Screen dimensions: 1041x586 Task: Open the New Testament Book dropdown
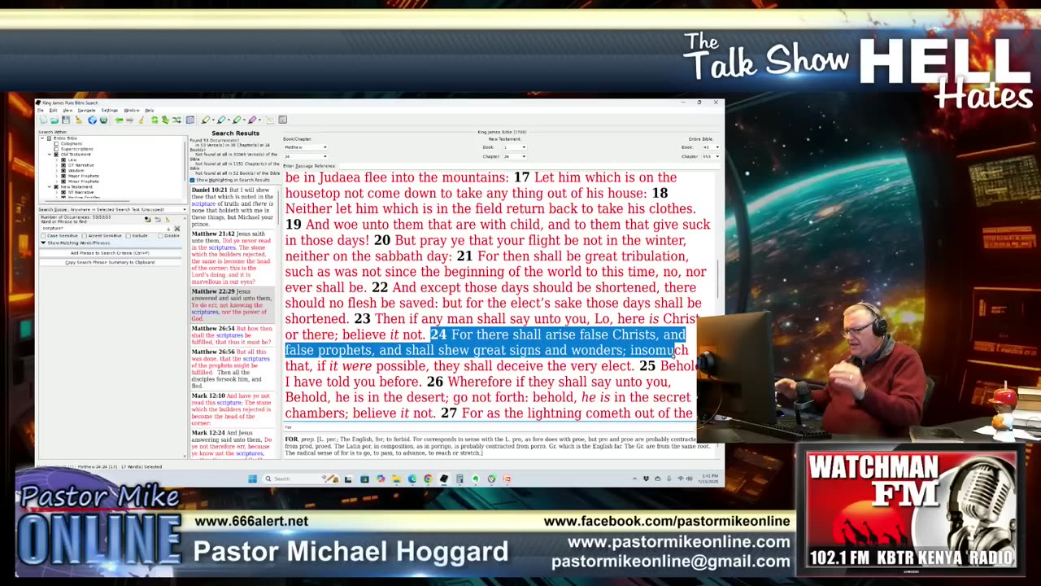tap(516, 147)
